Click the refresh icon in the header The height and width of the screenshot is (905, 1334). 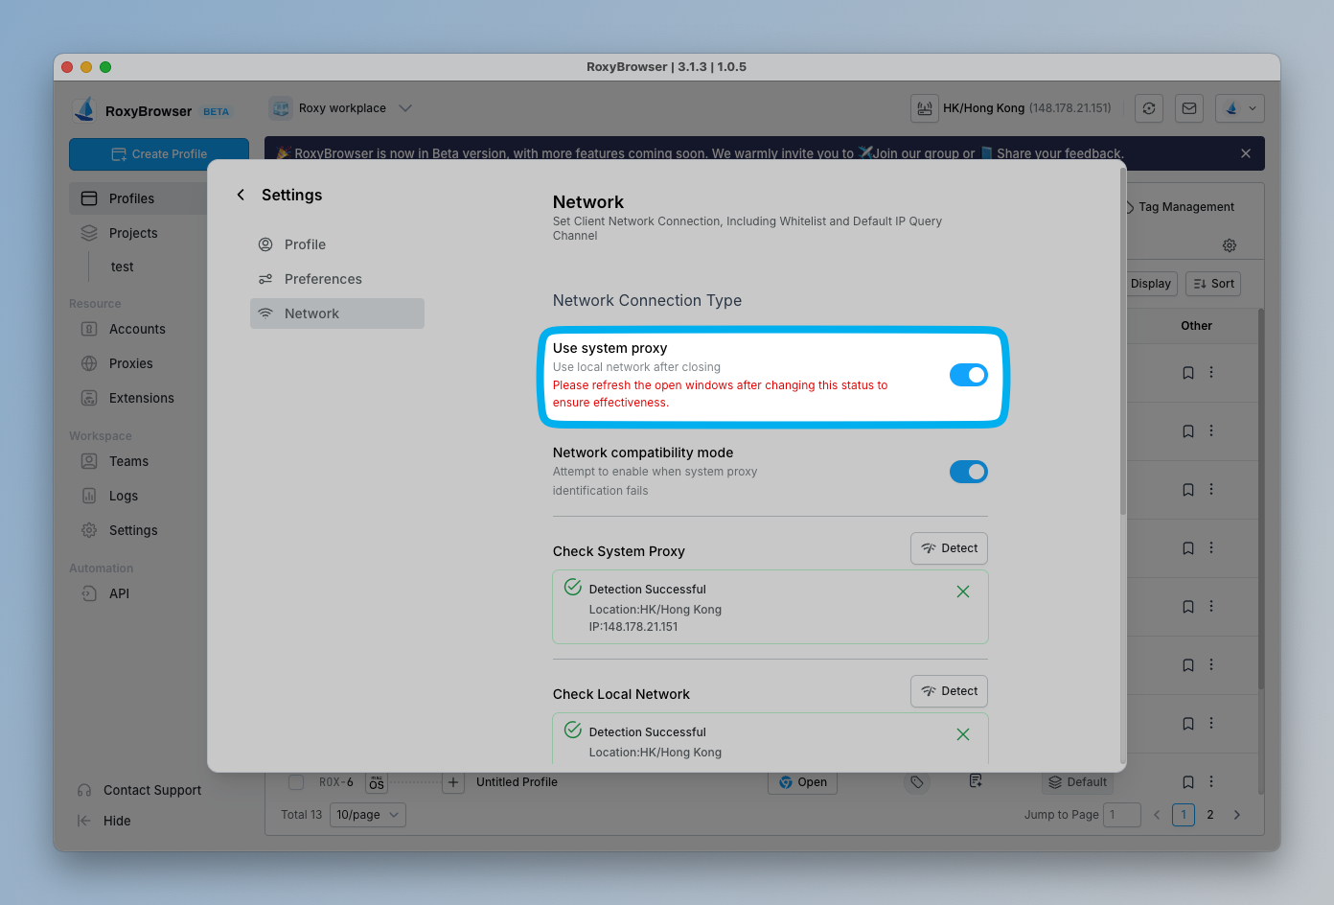coord(1149,108)
